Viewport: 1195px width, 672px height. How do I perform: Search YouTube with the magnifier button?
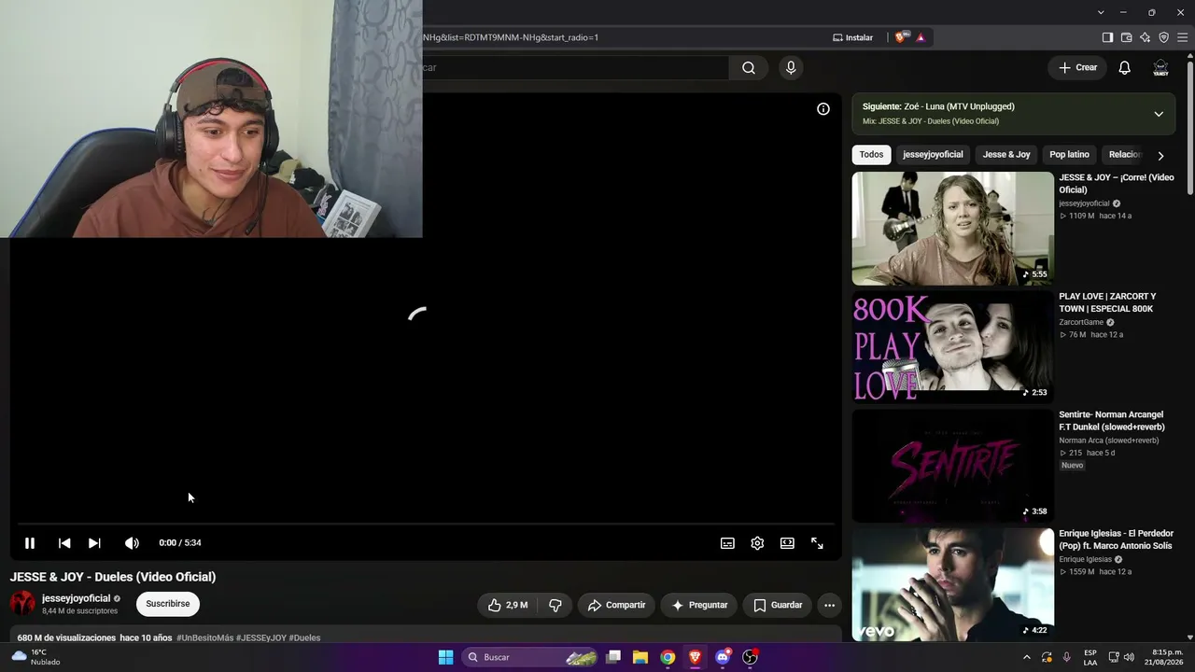pos(749,67)
